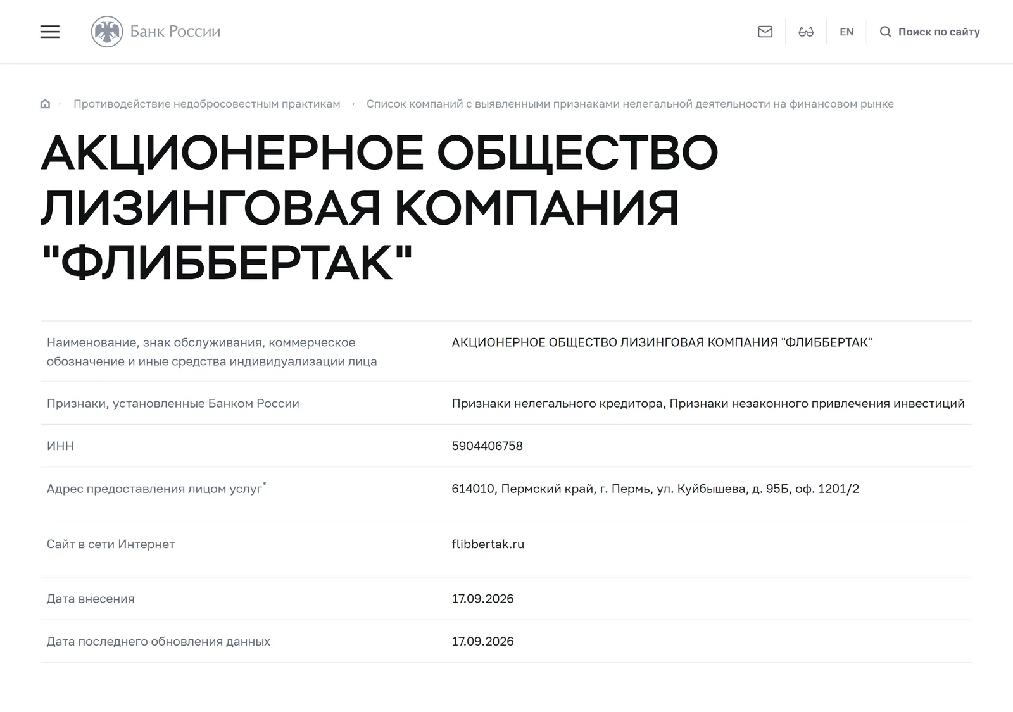Select 17.09.2026 in 'Дата внесения' row

pyautogui.click(x=482, y=599)
